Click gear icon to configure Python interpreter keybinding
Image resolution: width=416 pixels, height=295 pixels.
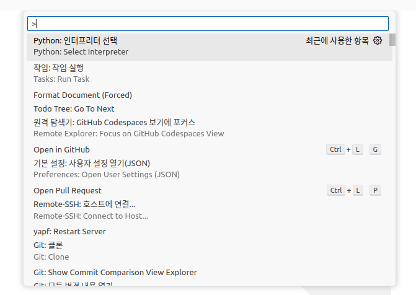[x=378, y=41]
